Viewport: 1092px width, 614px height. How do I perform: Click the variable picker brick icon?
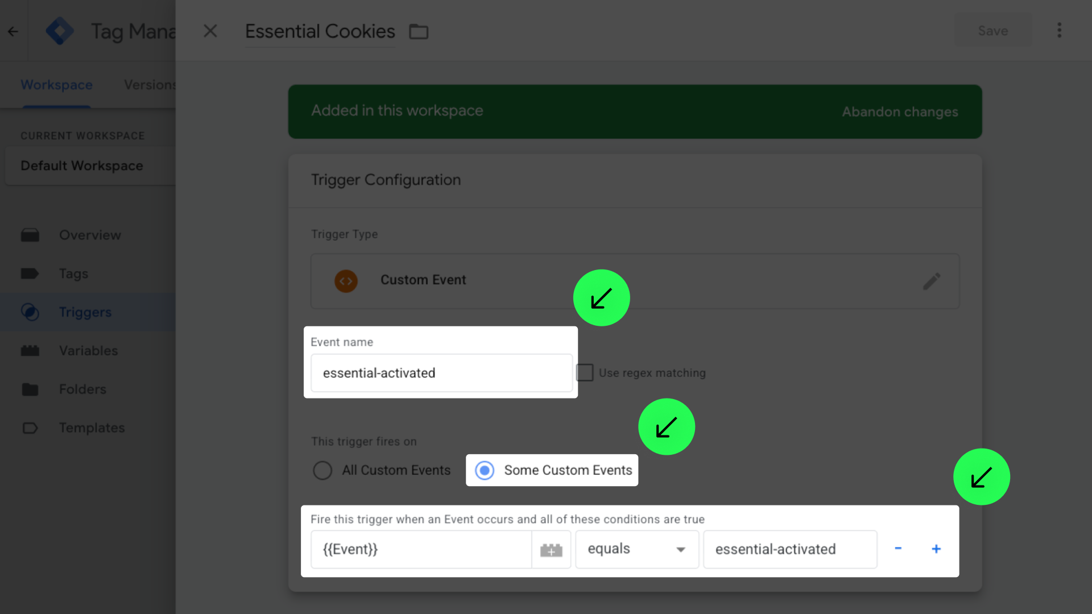pos(551,550)
